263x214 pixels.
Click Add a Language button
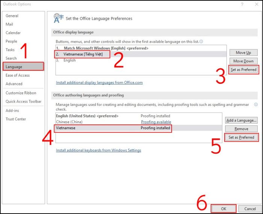pos(241,120)
